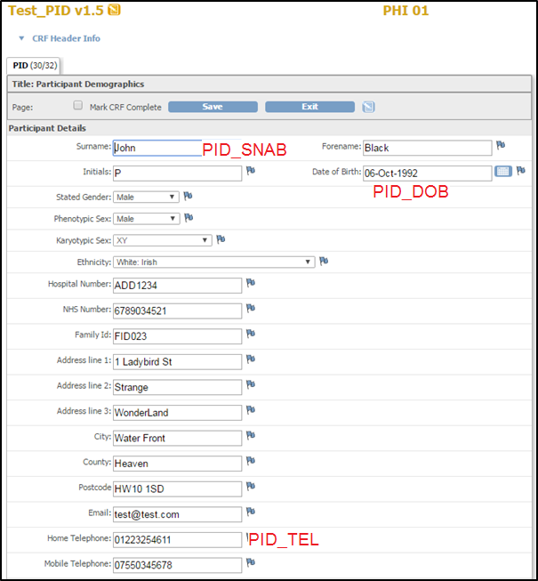Click the Exit button

tap(309, 107)
